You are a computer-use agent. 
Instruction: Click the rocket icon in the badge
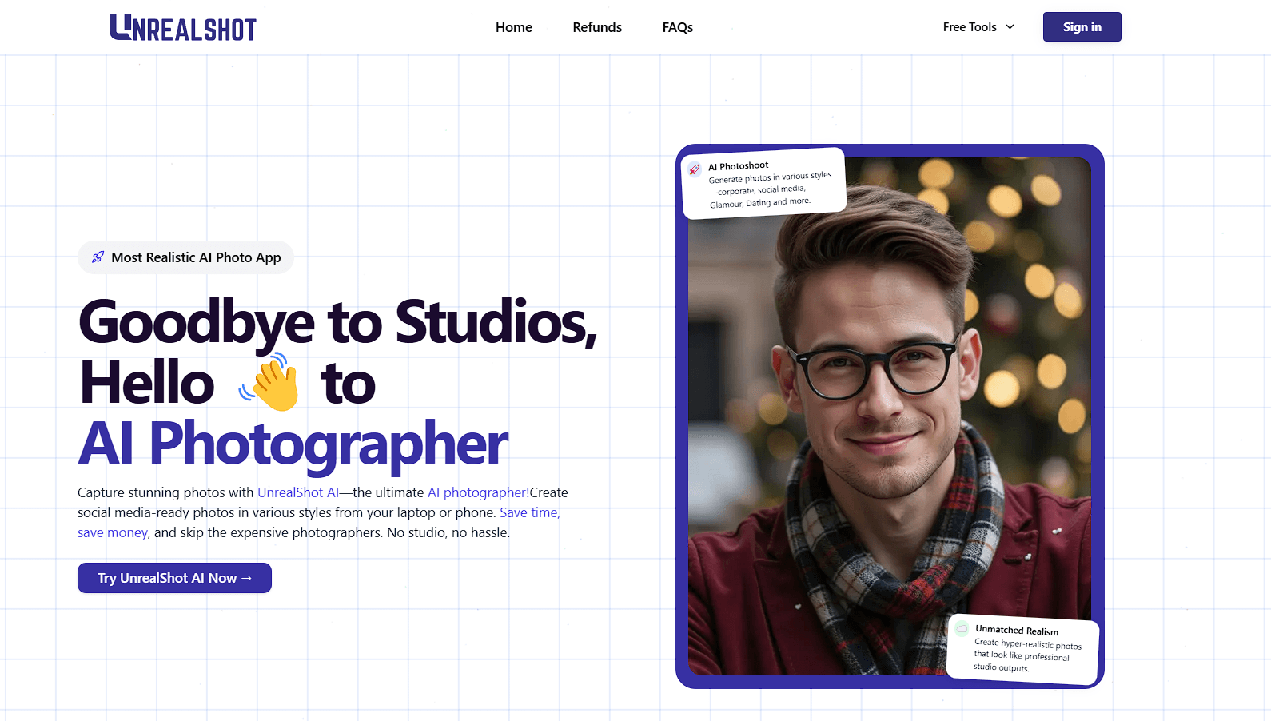click(98, 257)
